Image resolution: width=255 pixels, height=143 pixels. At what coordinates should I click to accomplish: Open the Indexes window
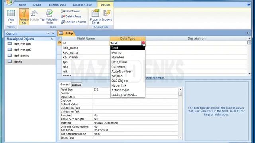tap(107, 15)
